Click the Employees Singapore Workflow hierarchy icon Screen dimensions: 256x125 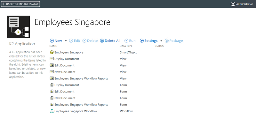(52, 111)
